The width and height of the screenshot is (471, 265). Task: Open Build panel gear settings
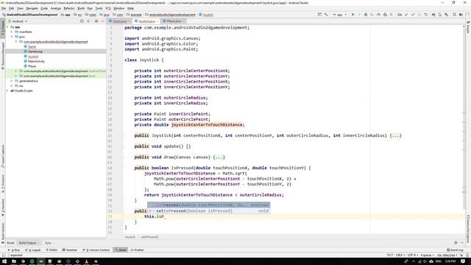point(456,242)
